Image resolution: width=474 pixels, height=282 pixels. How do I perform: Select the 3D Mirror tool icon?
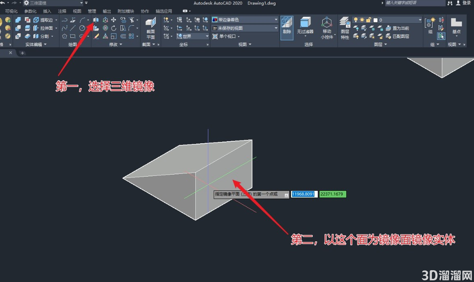pos(96,20)
